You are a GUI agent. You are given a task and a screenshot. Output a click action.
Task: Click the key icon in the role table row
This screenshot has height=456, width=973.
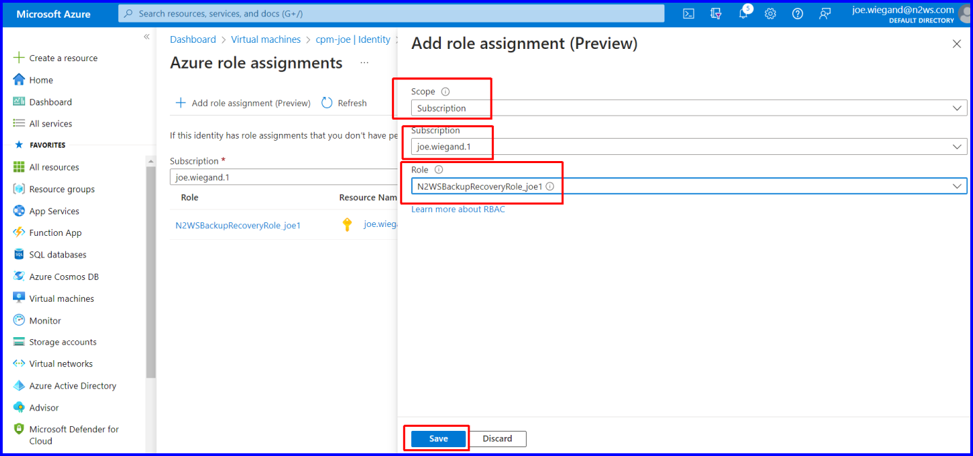(347, 225)
